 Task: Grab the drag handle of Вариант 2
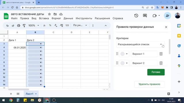pyautogui.click(x=117, y=63)
